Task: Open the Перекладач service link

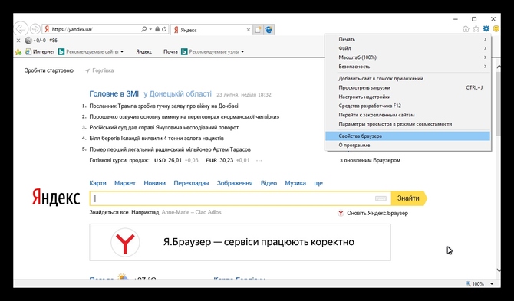Action: pos(191,183)
